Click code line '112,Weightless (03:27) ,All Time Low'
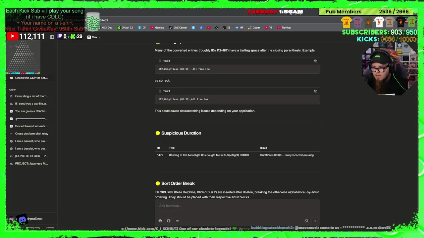This screenshot has height=238, width=424. (x=184, y=69)
